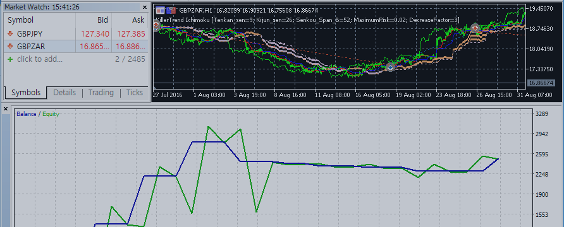Click the 1553 value on the graph axis
Image resolution: width=564 pixels, height=227 pixels.
[x=542, y=214]
